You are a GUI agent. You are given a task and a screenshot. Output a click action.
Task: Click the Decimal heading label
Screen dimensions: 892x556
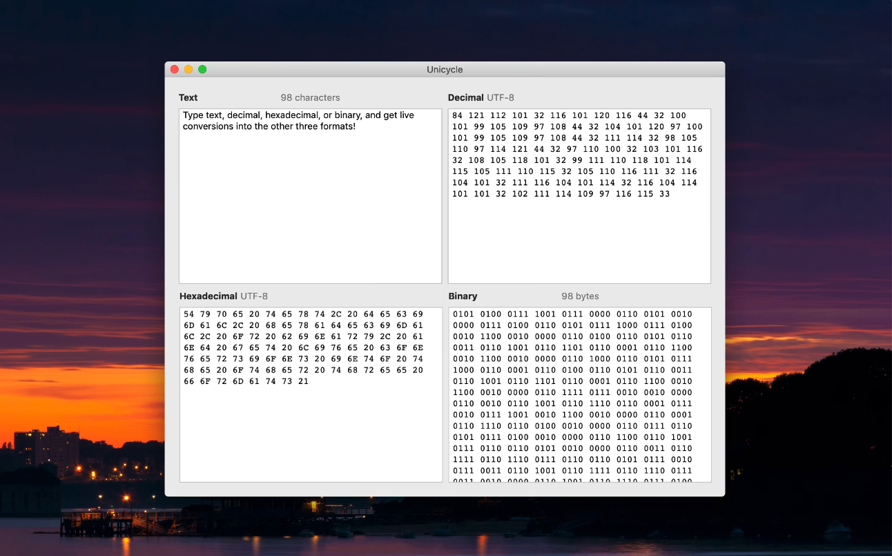pyautogui.click(x=466, y=97)
